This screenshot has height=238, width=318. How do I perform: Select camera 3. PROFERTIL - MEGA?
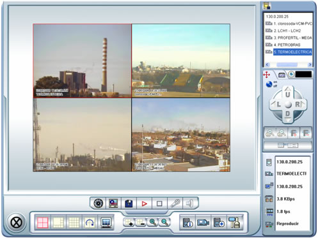pos(289,38)
